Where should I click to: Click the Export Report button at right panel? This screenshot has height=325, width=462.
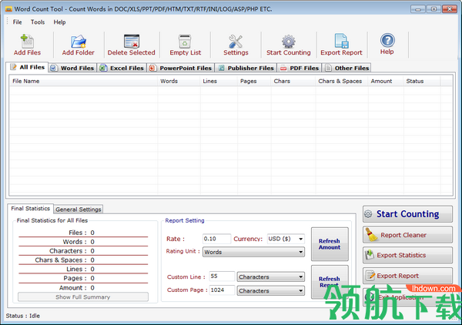coord(407,276)
